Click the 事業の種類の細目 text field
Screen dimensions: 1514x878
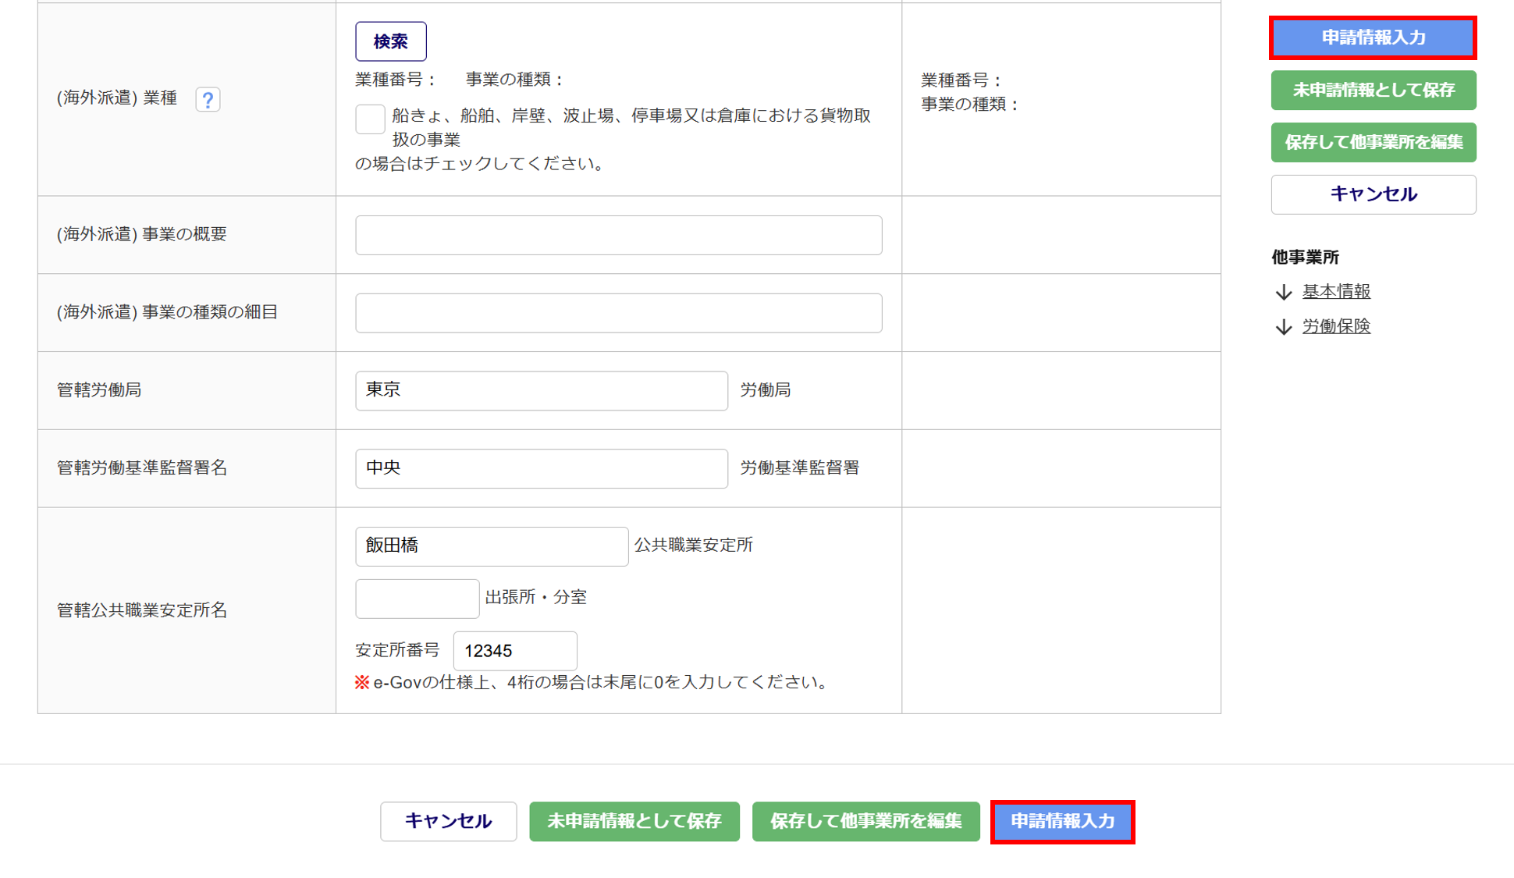click(618, 313)
